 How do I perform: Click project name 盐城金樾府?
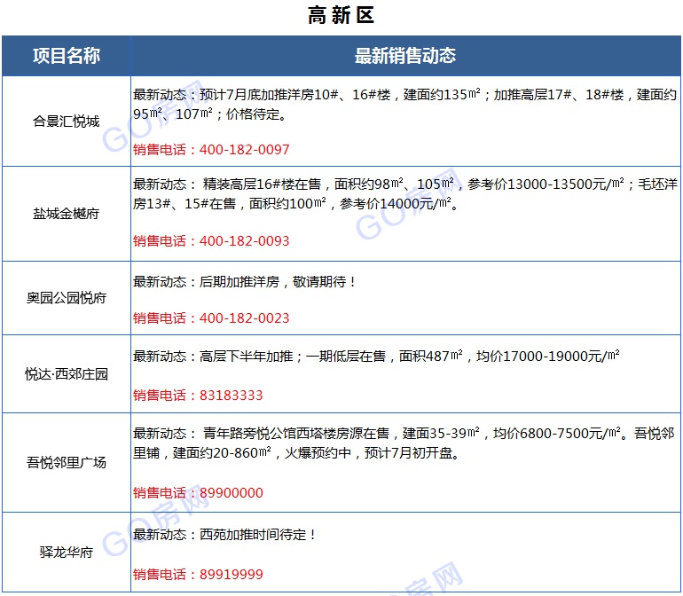click(67, 214)
